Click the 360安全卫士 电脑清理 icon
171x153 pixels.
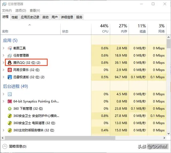10,123
